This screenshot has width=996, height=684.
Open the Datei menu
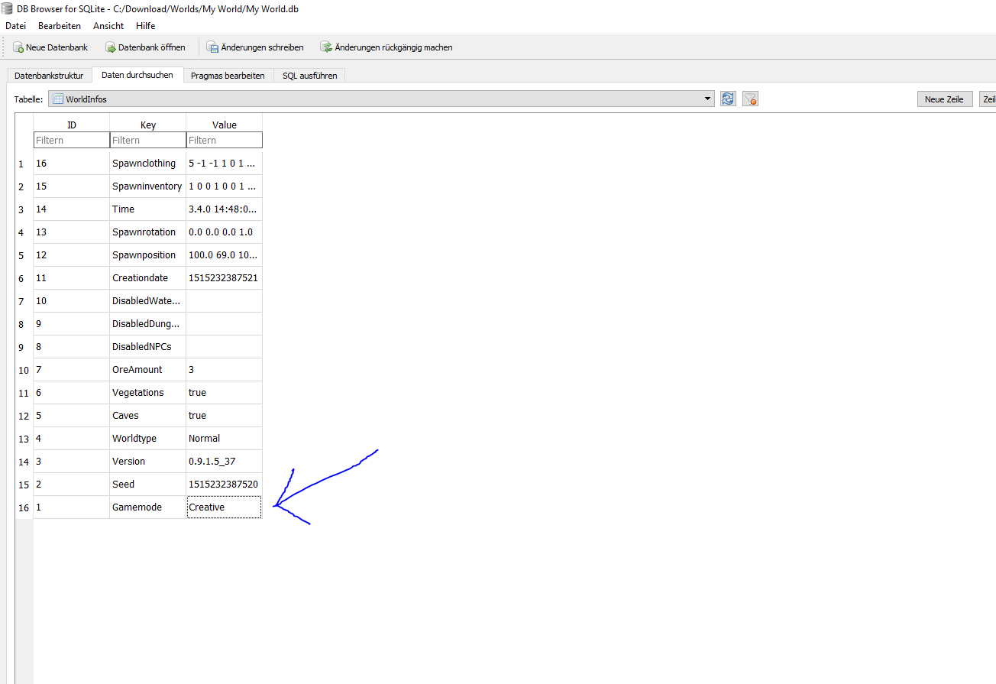pyautogui.click(x=15, y=26)
